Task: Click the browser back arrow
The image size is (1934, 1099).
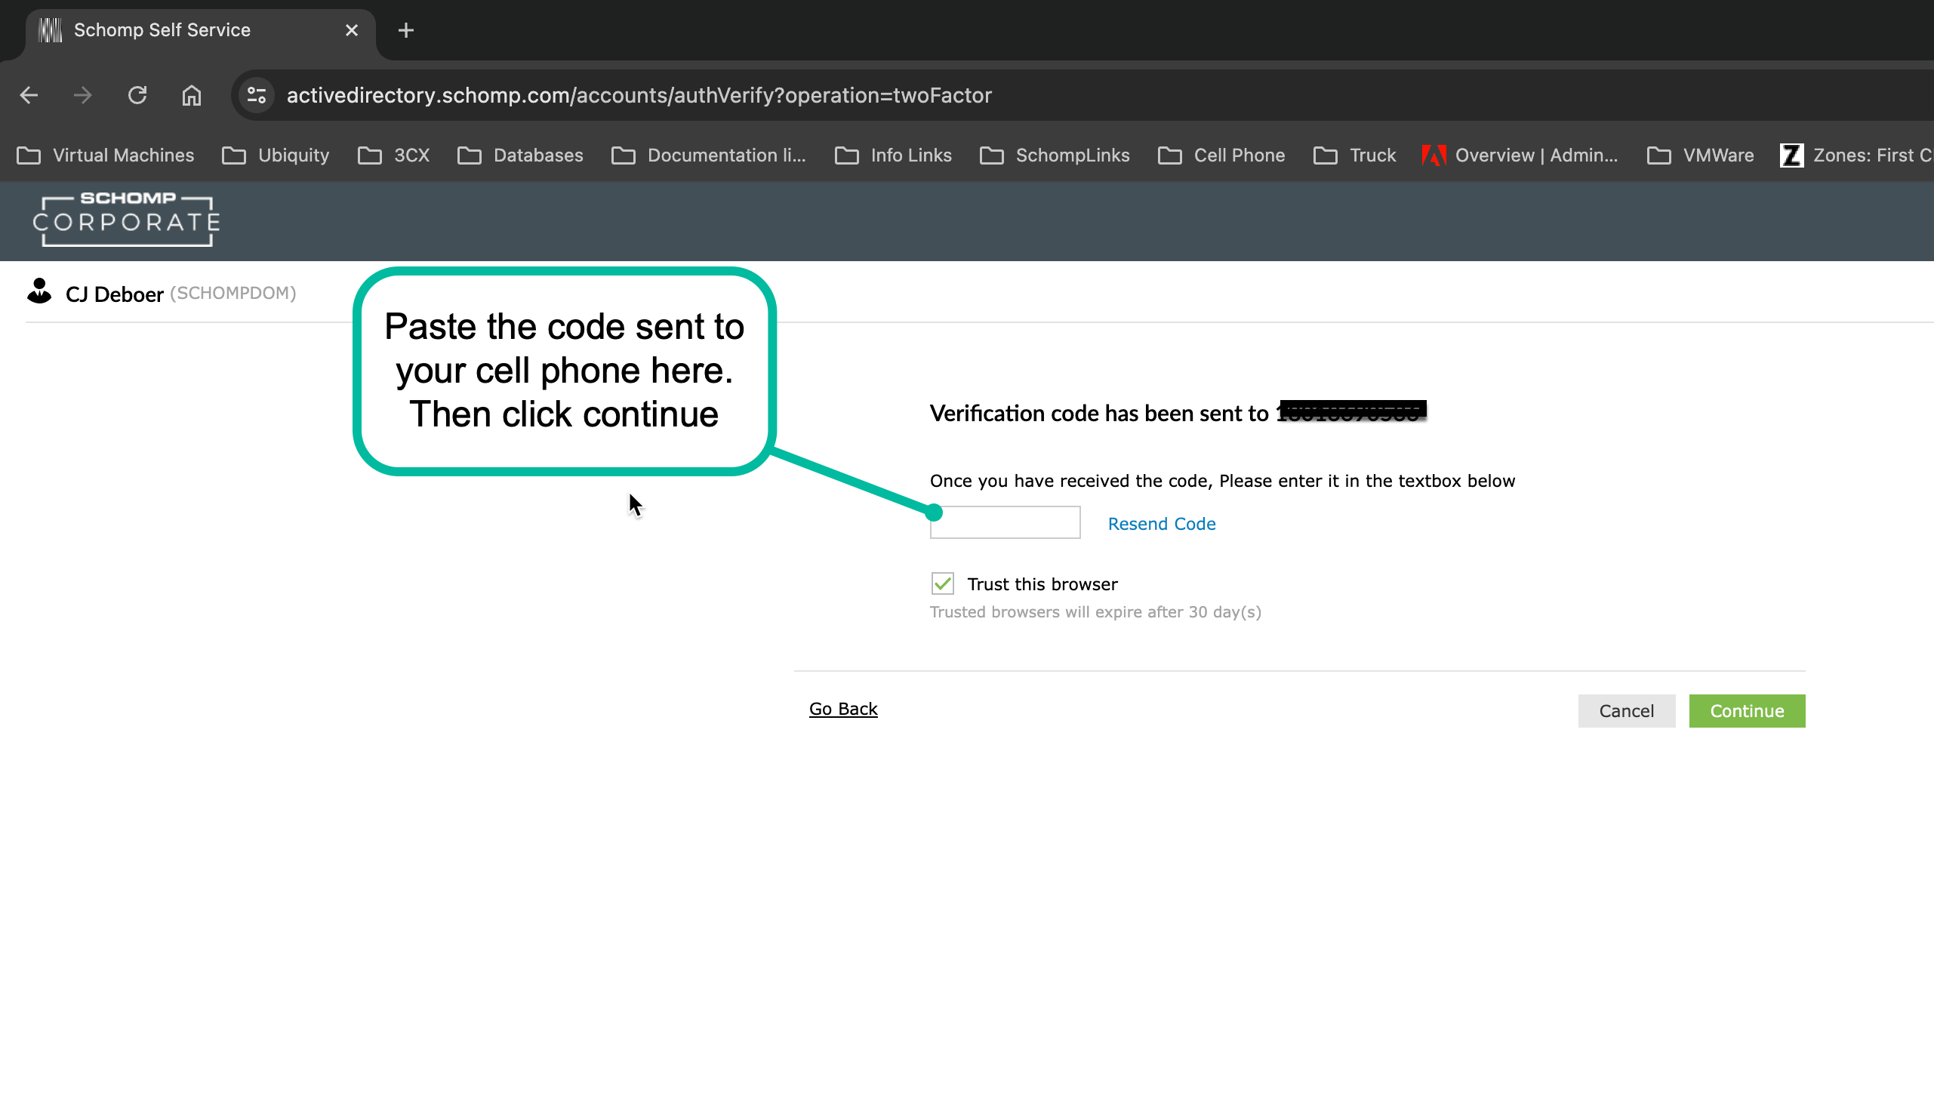Action: pos(29,95)
